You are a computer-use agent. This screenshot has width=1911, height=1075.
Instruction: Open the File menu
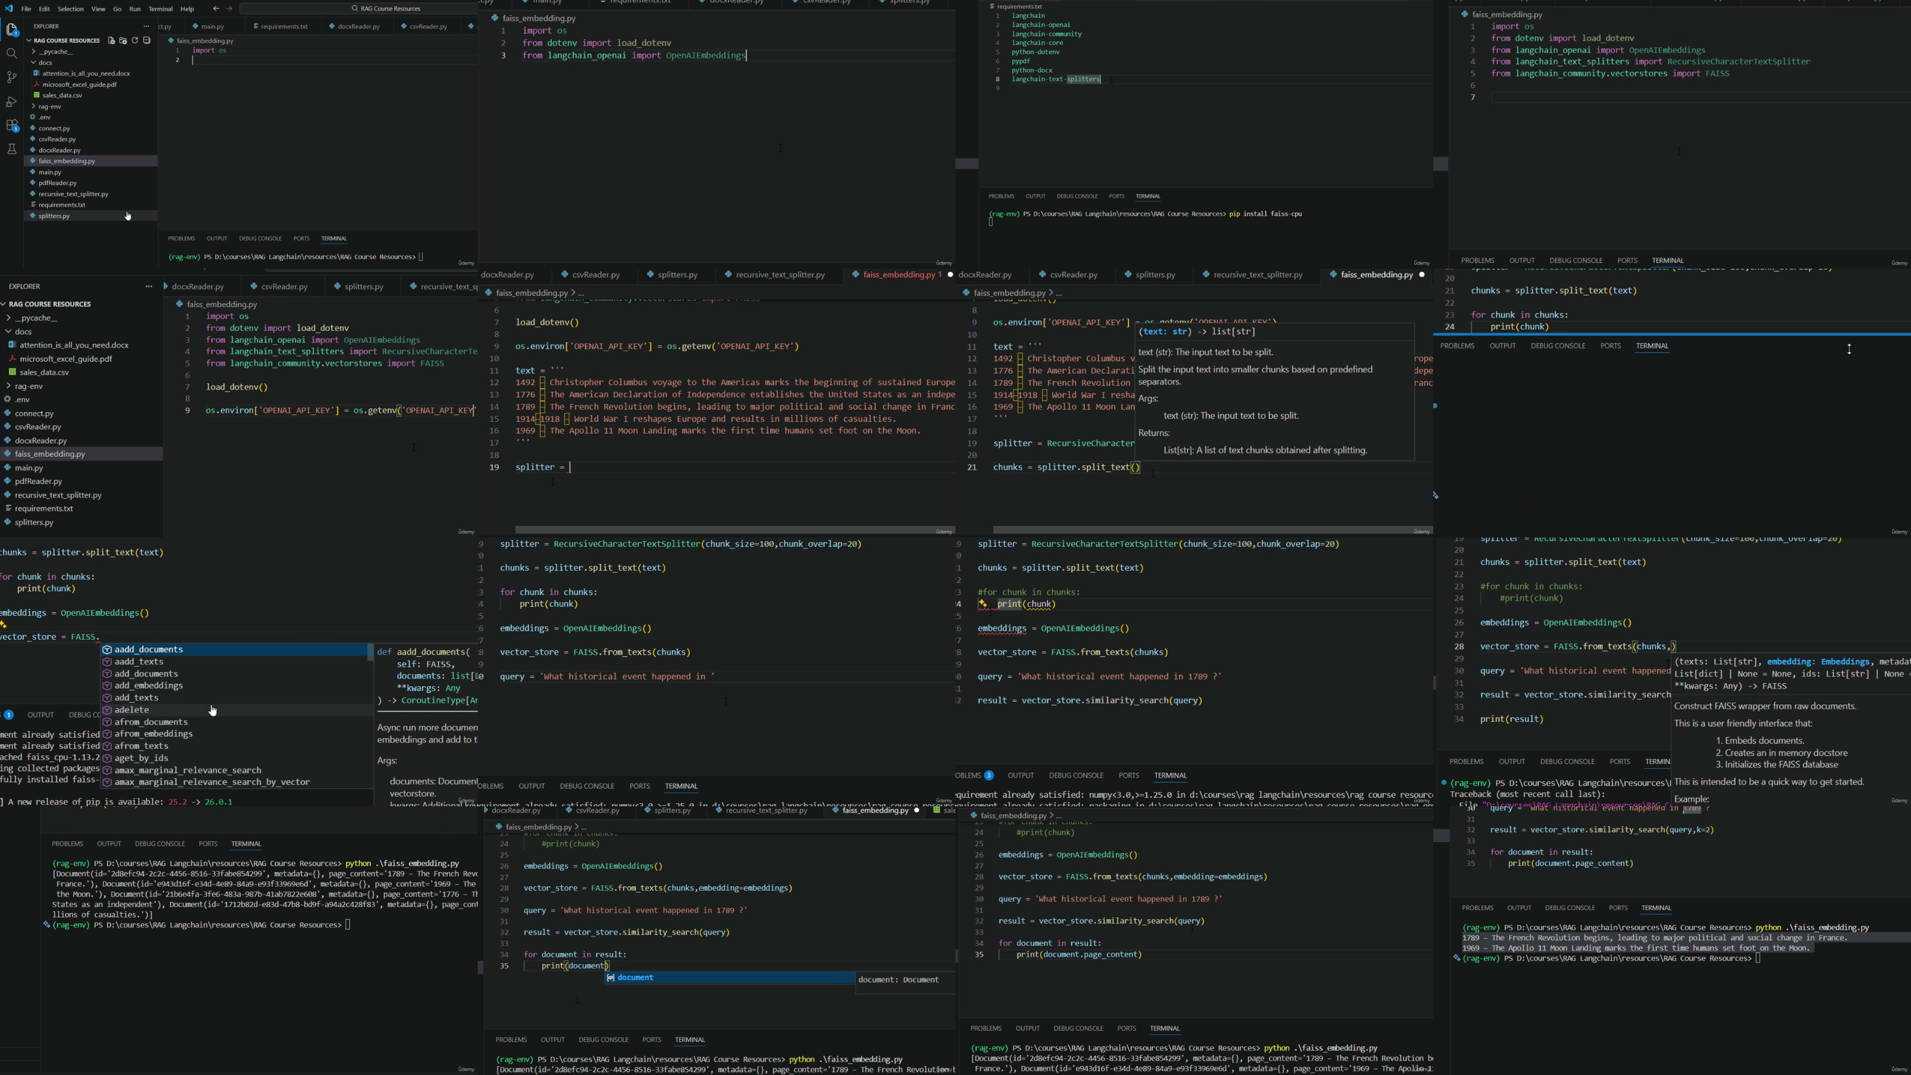click(26, 9)
